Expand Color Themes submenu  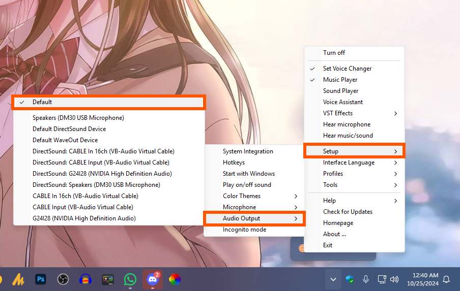click(x=254, y=196)
